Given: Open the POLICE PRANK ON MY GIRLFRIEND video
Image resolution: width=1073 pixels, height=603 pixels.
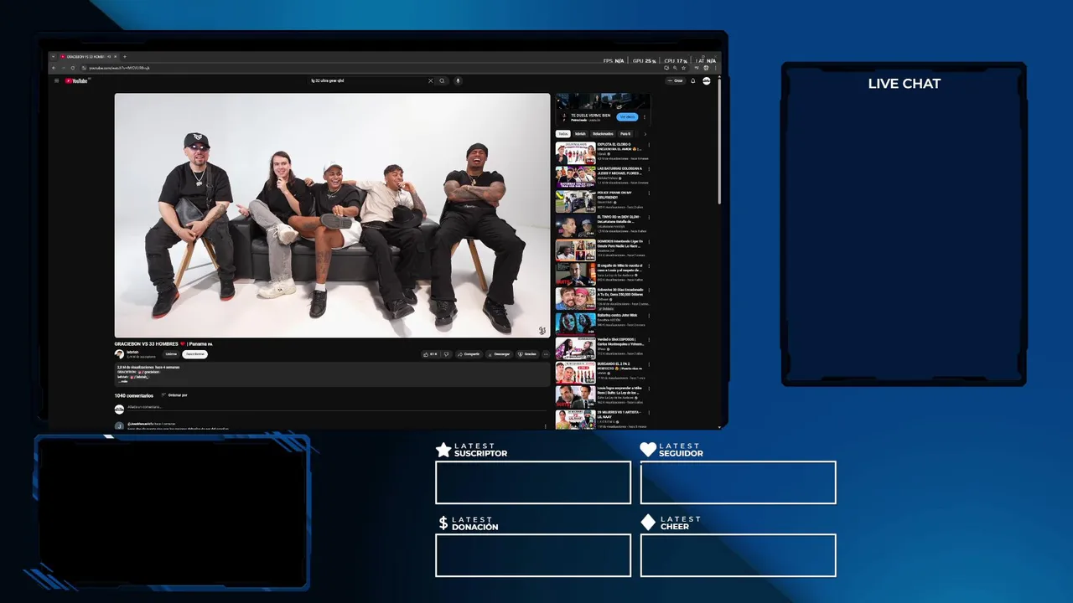Looking at the screenshot, I should [576, 201].
